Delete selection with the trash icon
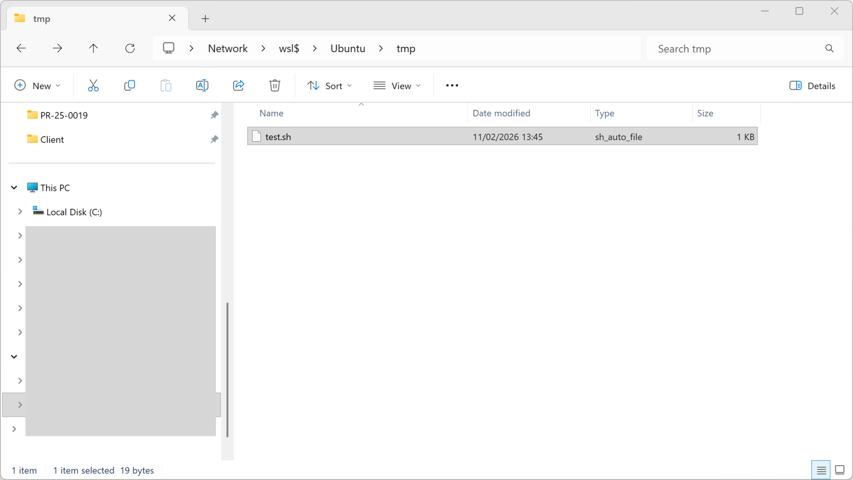 tap(275, 85)
